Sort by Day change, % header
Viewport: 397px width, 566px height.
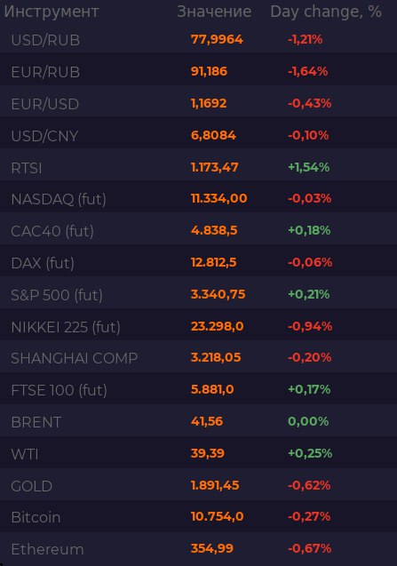326,12
